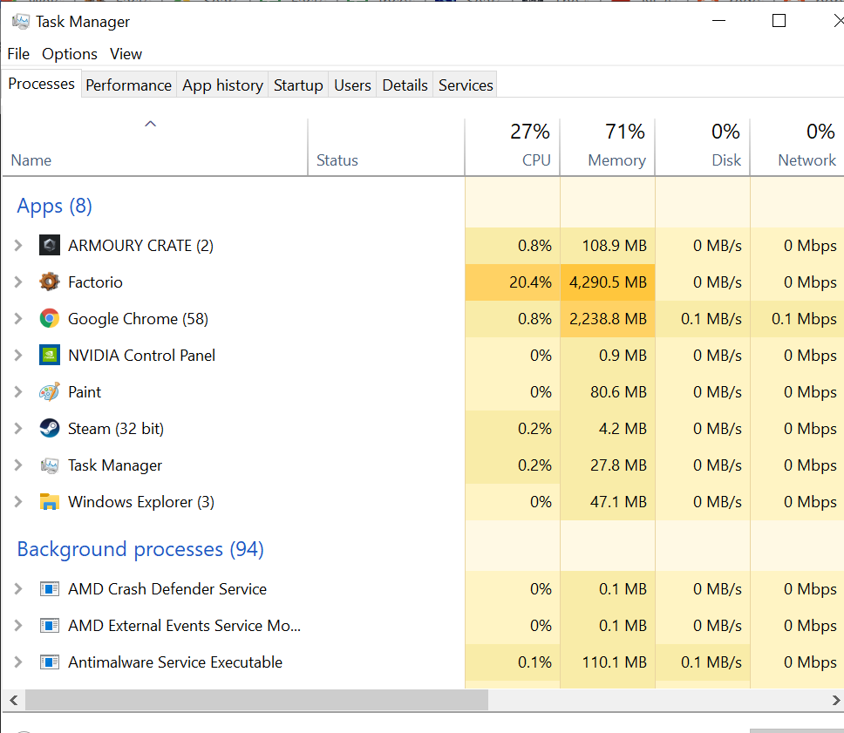Click the Windows Explorer folder icon
844x733 pixels.
pyautogui.click(x=50, y=501)
